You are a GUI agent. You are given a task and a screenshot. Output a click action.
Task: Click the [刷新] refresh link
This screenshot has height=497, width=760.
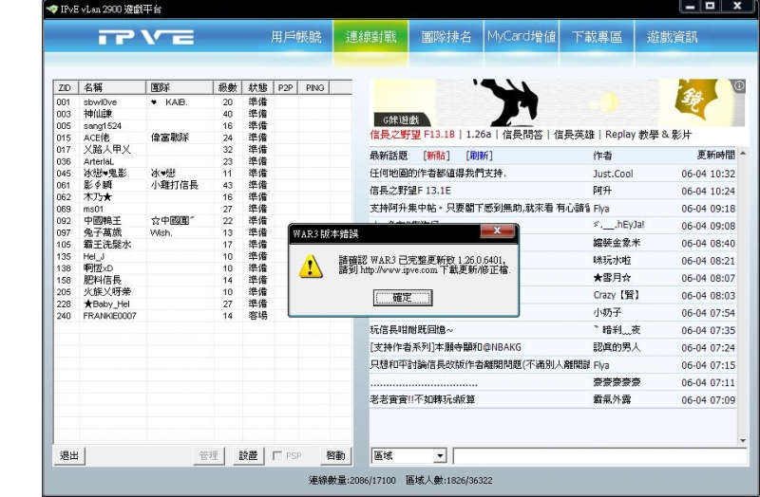click(x=479, y=156)
